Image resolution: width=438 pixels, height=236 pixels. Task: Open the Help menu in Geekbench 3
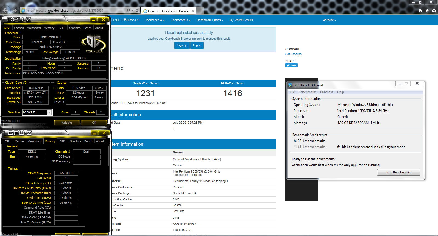pos(340,92)
